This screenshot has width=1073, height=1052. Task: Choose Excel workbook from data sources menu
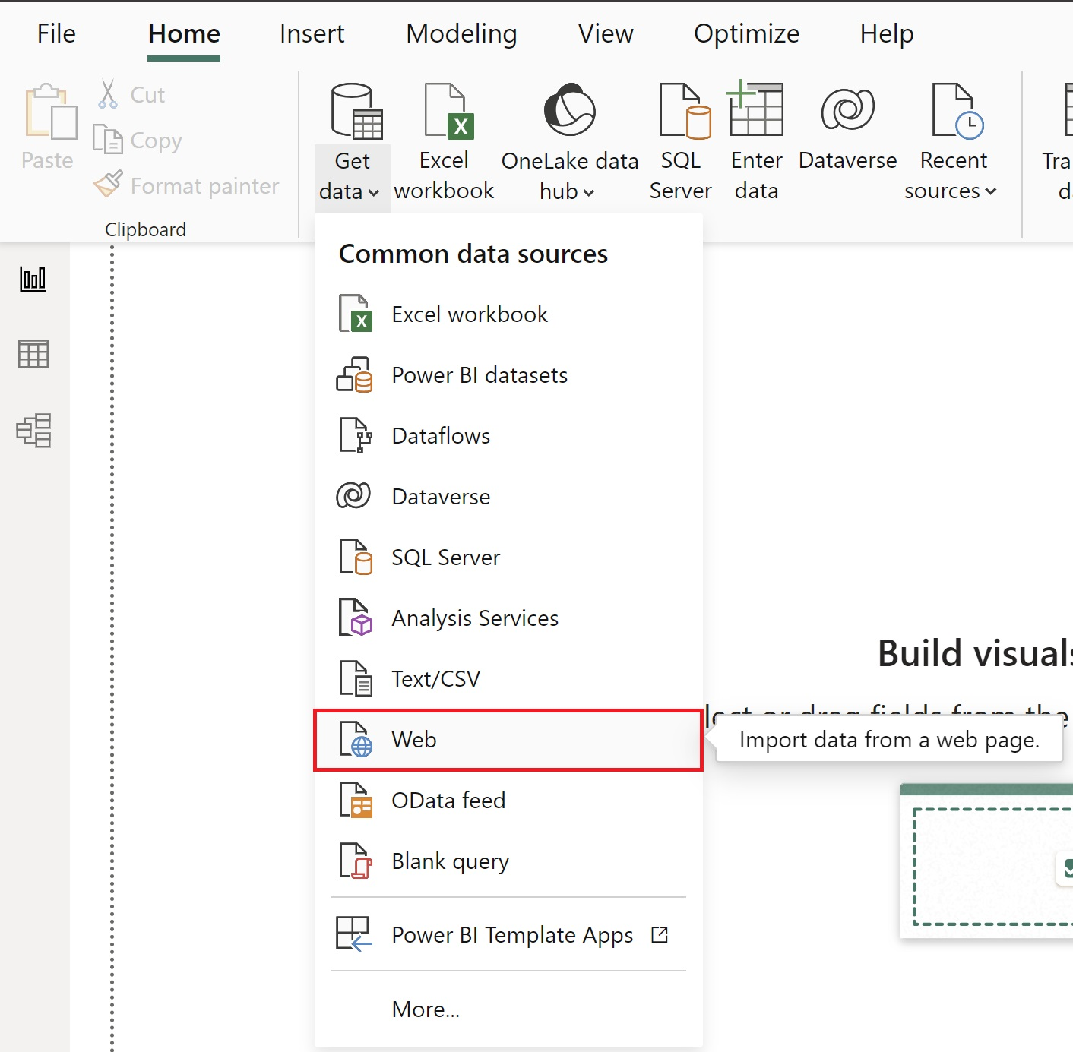pos(508,314)
